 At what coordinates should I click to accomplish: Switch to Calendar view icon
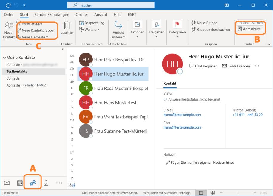coord(20,183)
